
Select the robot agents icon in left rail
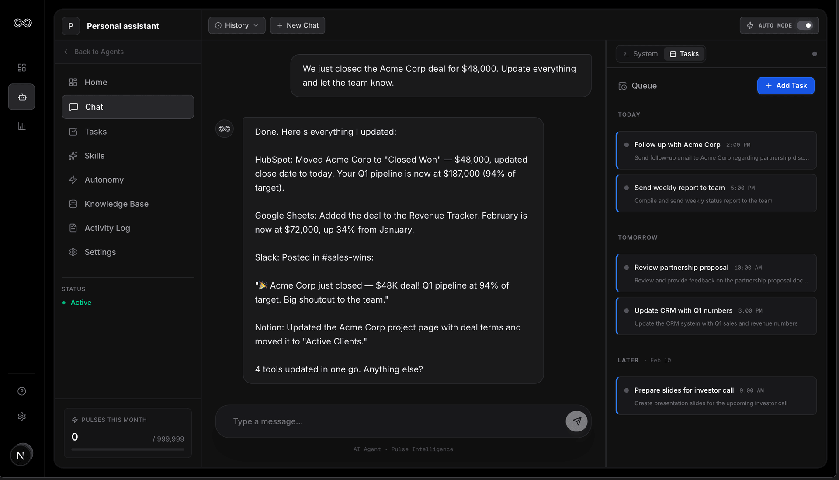(x=21, y=97)
